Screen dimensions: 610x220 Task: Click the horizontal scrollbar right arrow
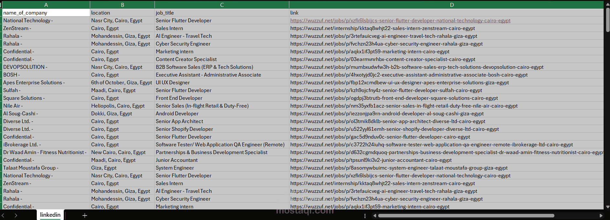(601, 215)
